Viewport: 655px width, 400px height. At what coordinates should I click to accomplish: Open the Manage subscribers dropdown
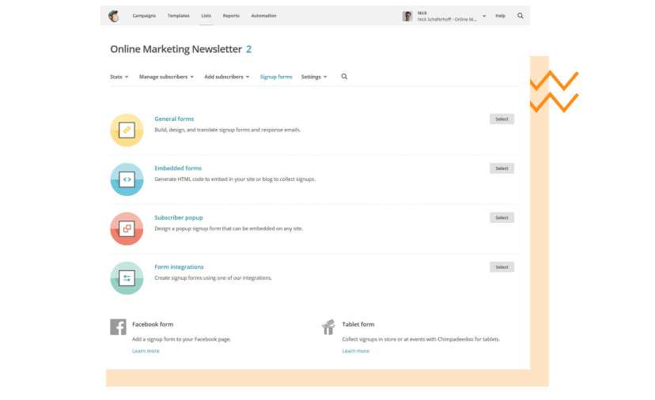[x=166, y=77]
